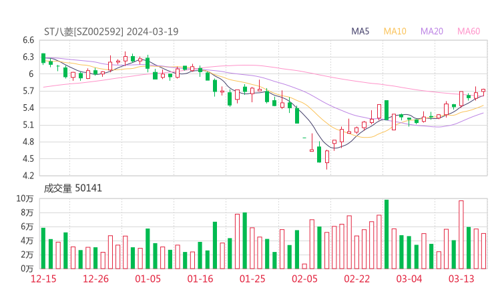Click the tallest green volume bar near 03-04
Screen dimensions: 494x294
click(x=387, y=235)
